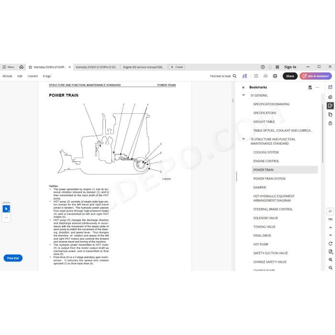The height and width of the screenshot is (335, 335).
Task: Open the Edit menu
Action: (x=20, y=76)
